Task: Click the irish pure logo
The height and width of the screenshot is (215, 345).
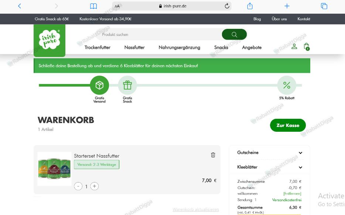Action: click(49, 40)
